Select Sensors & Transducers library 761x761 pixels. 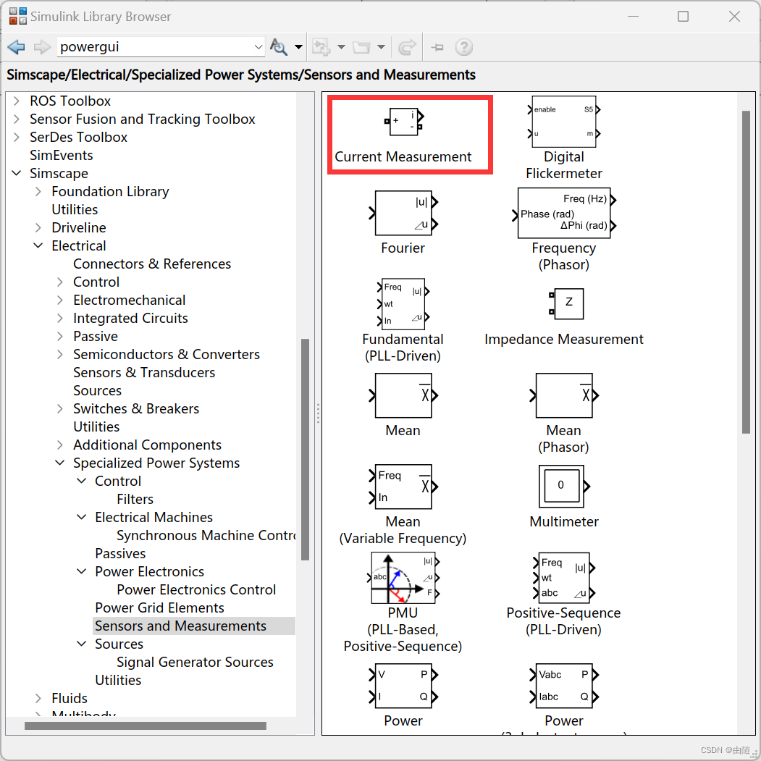144,373
